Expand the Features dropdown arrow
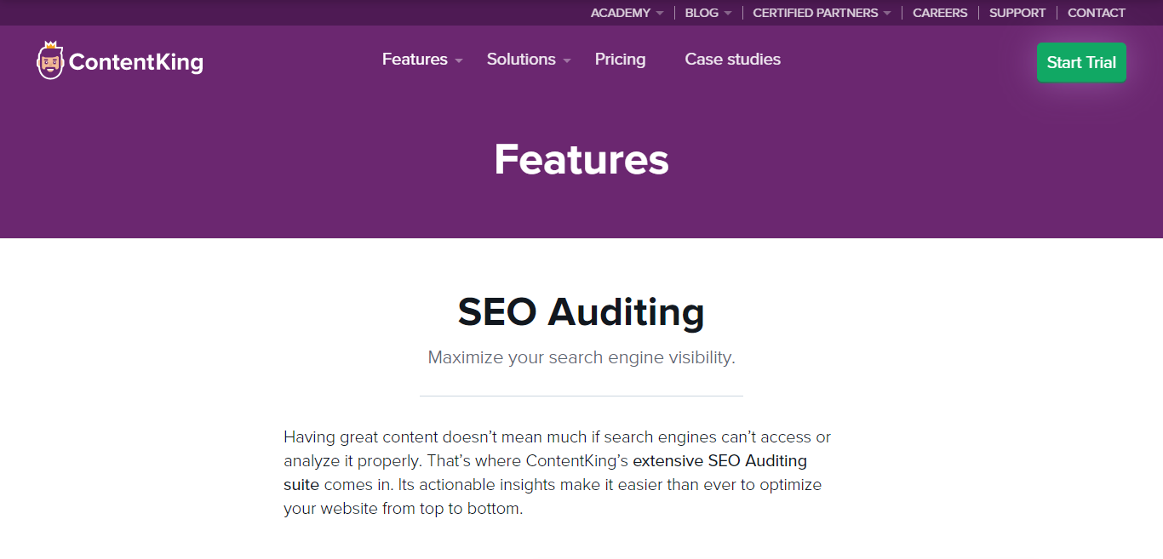This screenshot has height=559, width=1163. tap(459, 60)
